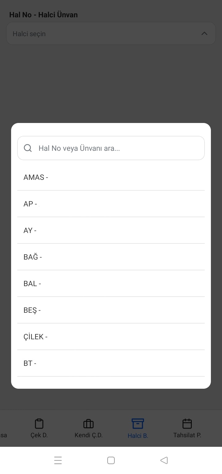Tap the search magnifier icon

[x=28, y=148]
